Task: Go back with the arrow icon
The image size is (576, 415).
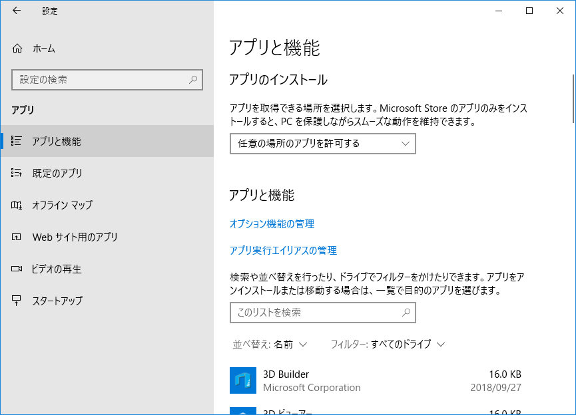Action: click(17, 11)
